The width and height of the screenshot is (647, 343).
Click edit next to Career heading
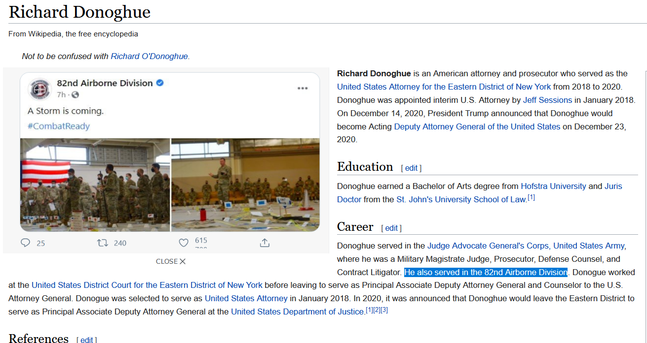click(x=392, y=228)
